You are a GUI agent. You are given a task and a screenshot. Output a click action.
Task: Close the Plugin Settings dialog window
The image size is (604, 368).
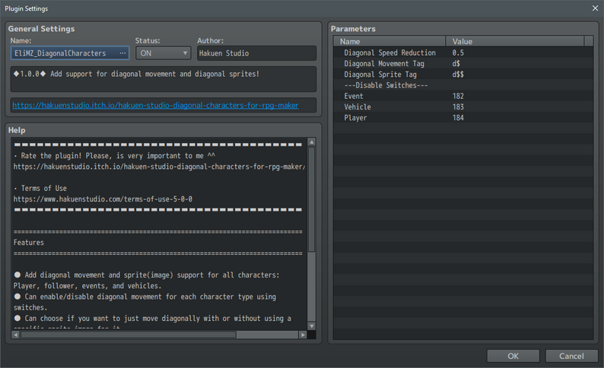coord(594,8)
